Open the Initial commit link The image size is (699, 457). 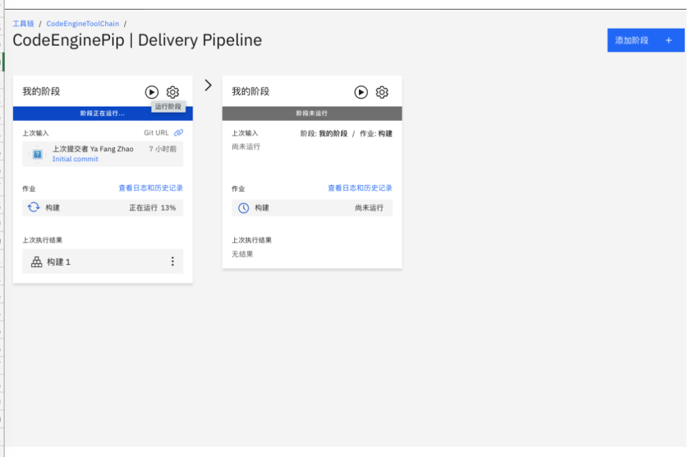tap(75, 159)
